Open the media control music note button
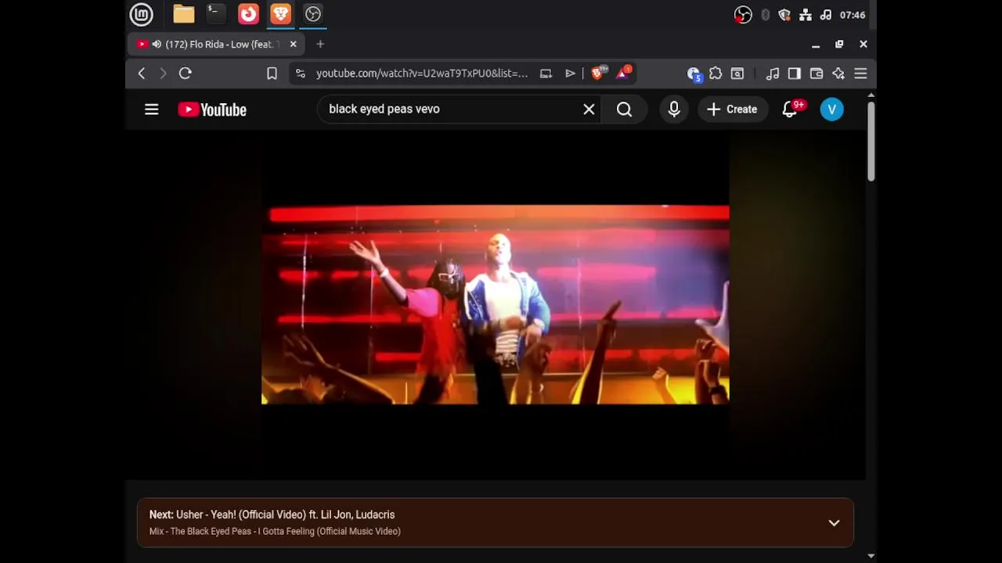 click(x=773, y=74)
